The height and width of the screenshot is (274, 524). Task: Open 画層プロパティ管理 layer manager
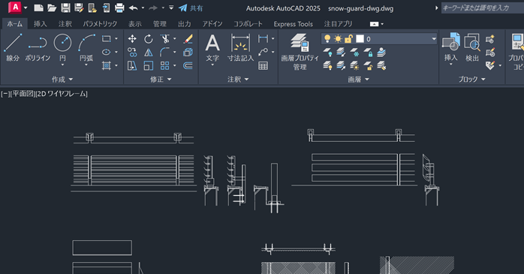(x=300, y=52)
